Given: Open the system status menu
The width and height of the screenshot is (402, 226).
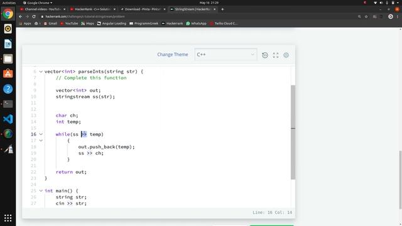Looking at the screenshot, I should tap(387, 3).
